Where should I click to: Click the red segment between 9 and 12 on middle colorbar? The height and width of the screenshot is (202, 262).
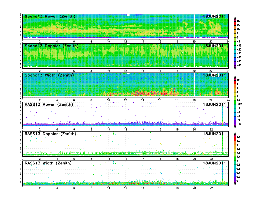(235, 82)
